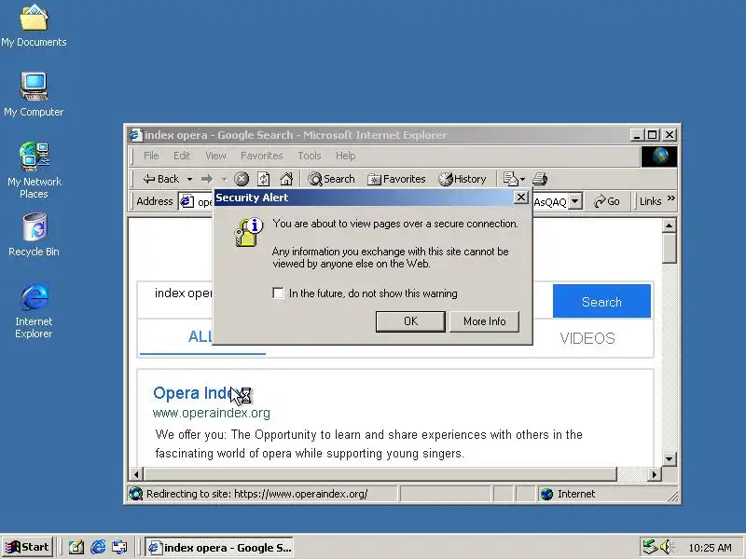Click the page icon in Address field
The width and height of the screenshot is (746, 559).
pos(187,201)
